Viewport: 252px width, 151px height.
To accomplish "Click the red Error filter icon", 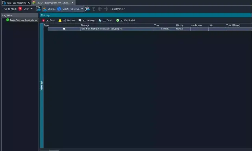I will (43, 20).
